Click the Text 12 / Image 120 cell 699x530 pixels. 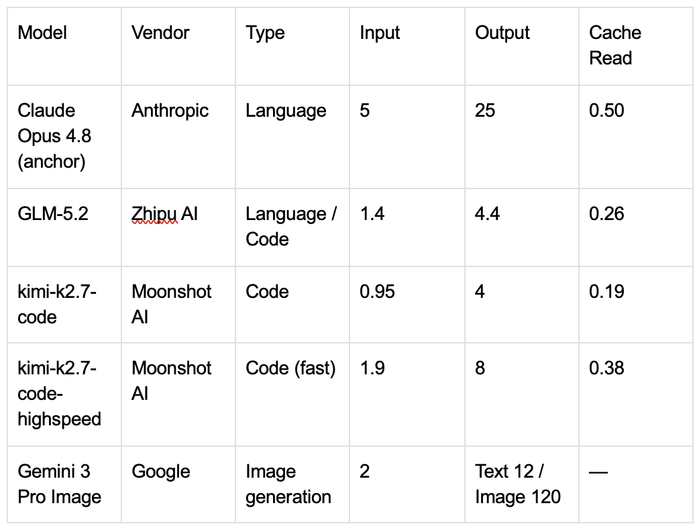pyautogui.click(x=522, y=484)
